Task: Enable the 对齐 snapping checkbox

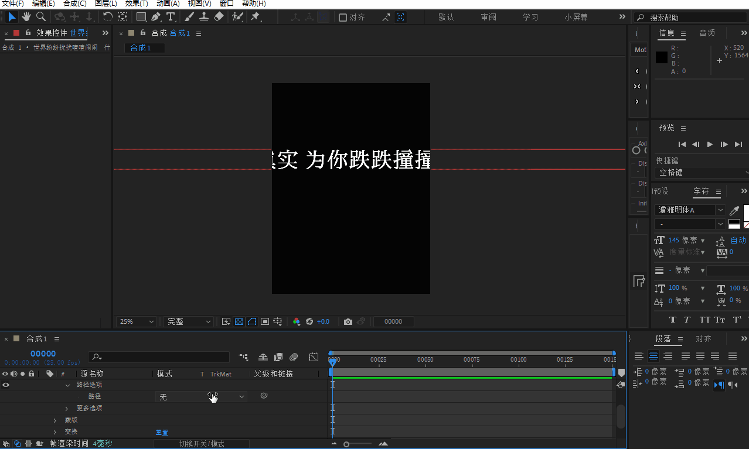Action: [343, 18]
